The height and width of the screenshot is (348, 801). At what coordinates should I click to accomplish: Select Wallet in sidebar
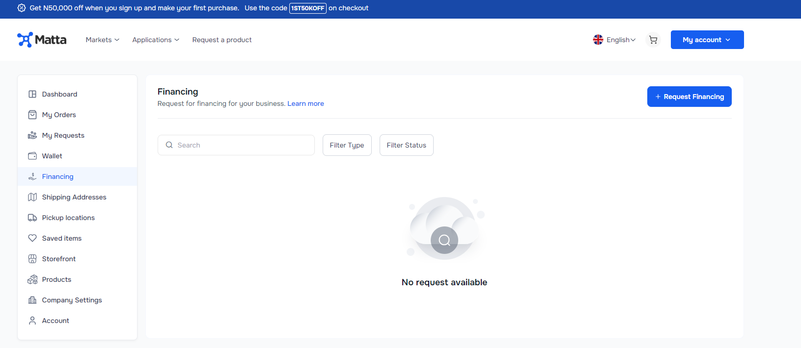[77, 156]
